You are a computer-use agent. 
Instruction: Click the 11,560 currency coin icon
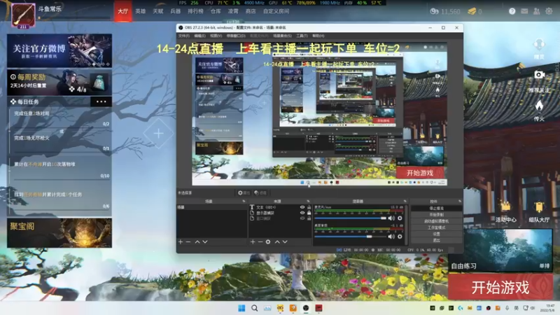434,11
